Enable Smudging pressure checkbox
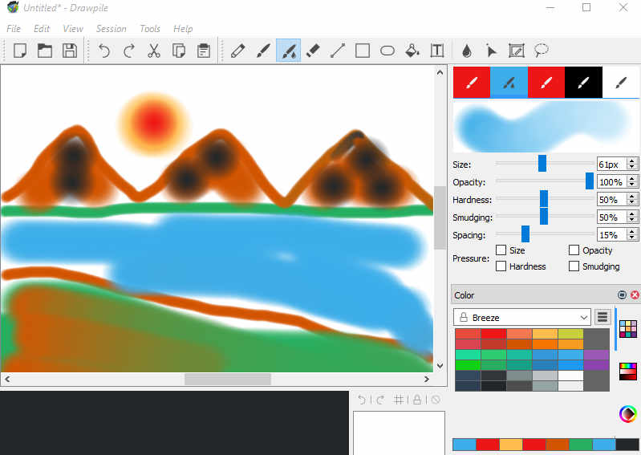 pos(574,266)
